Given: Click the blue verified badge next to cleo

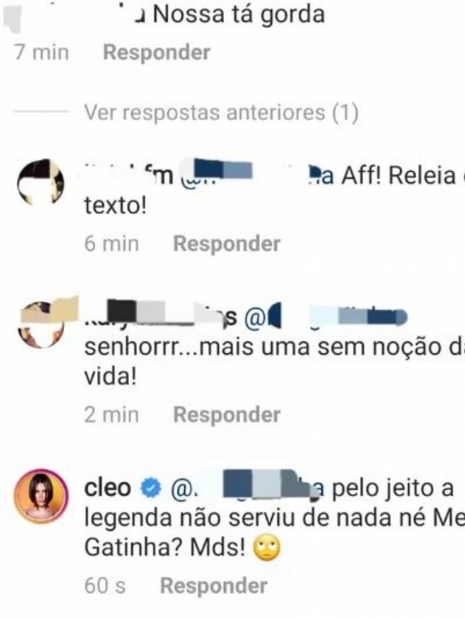Looking at the screenshot, I should point(151,488).
